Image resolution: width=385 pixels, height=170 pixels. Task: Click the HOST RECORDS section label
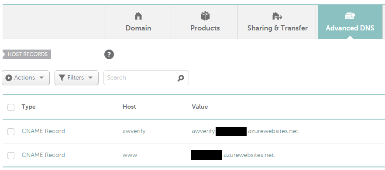27,54
